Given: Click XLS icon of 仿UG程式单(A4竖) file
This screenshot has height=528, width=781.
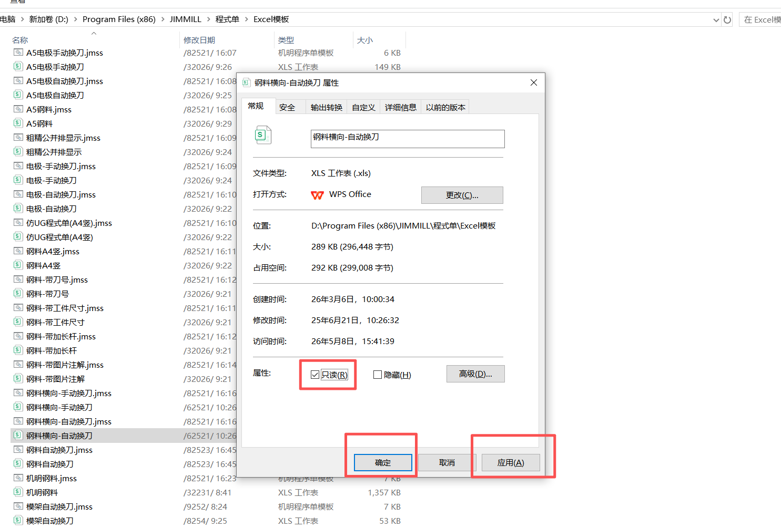Looking at the screenshot, I should (x=18, y=237).
